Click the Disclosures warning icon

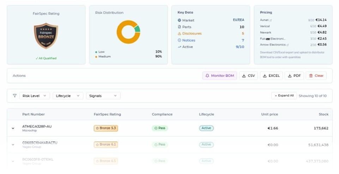point(179,34)
